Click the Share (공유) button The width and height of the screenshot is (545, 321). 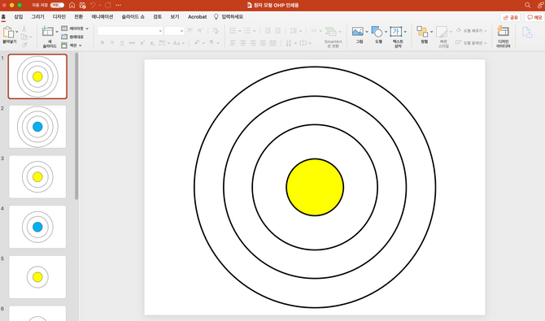[x=510, y=17]
